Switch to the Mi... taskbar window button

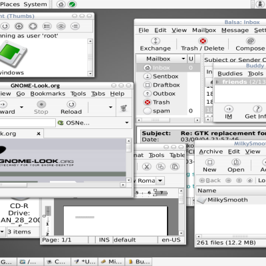pyautogui.click(x=112, y=262)
